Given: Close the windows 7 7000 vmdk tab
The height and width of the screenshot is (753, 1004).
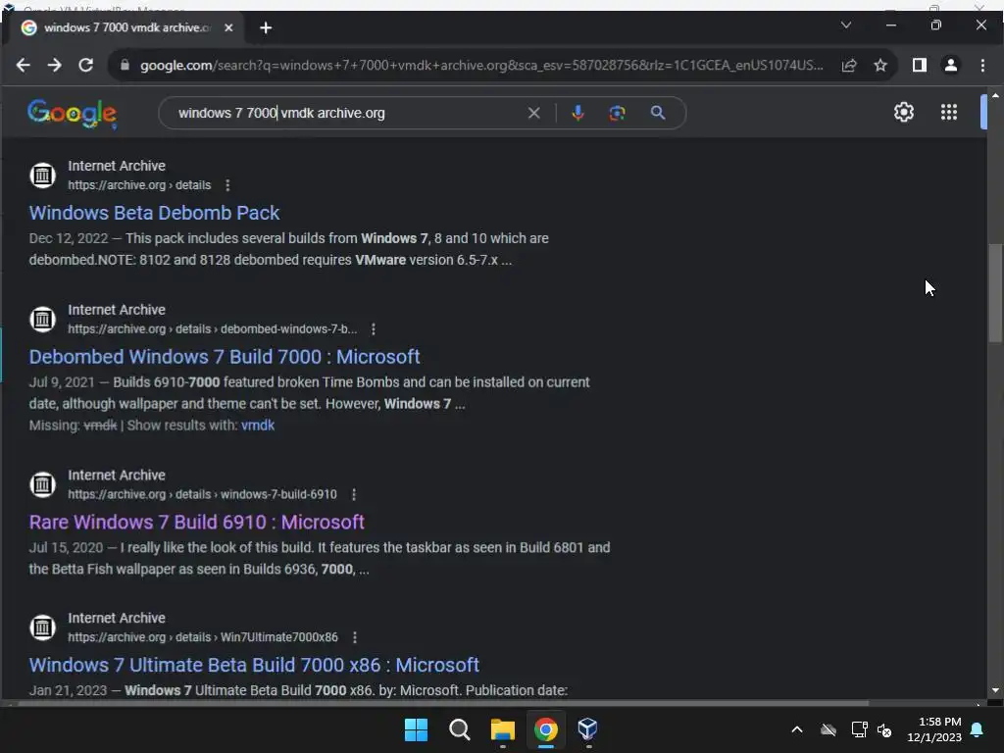Looking at the screenshot, I should tap(228, 28).
